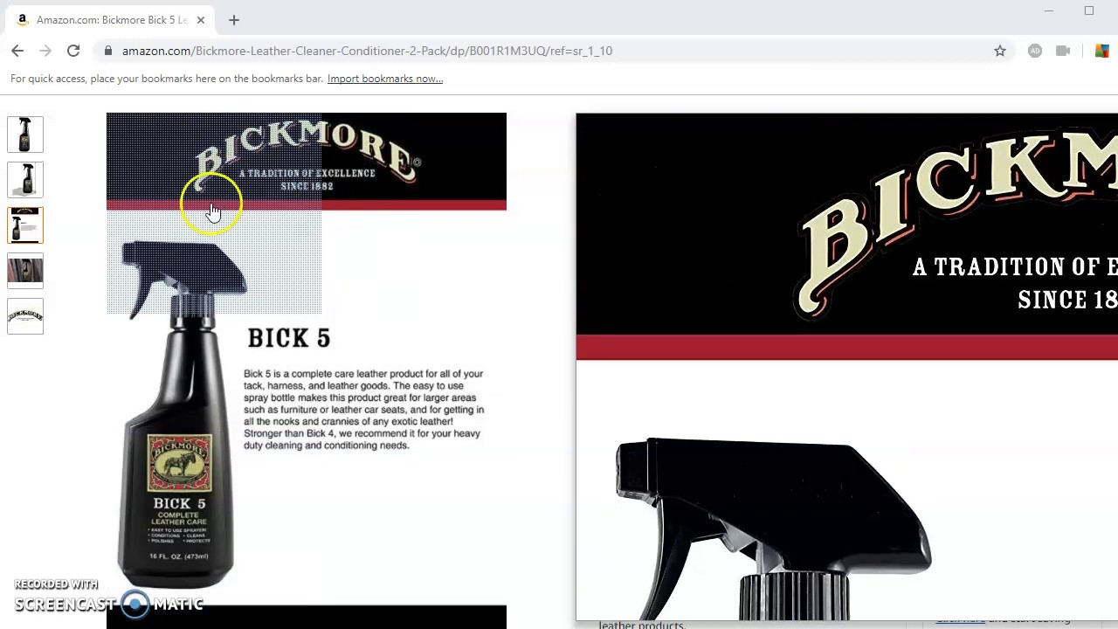The height and width of the screenshot is (629, 1118).
Task: Select the Amazon.com Bickmore Bick 5 tab
Action: tap(108, 19)
